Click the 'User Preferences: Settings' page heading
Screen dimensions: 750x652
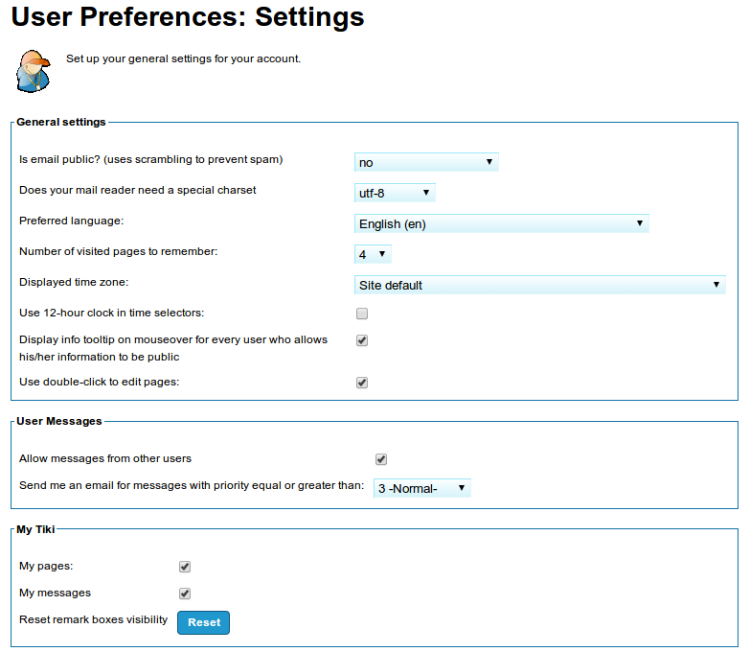pos(188,17)
